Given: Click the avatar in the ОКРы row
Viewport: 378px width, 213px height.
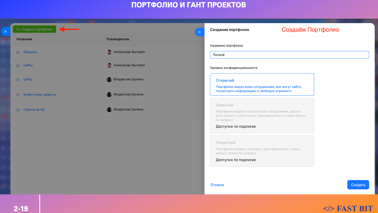Looking at the screenshot, I should (x=109, y=80).
